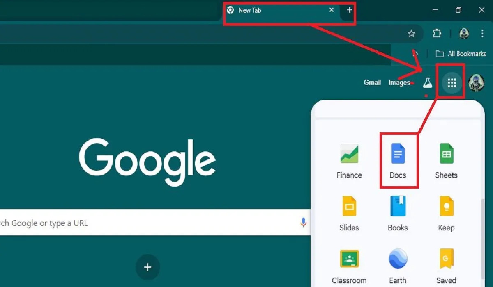Open Chrome three-dot menu
Viewport: 493px width, 287px height.
click(x=483, y=34)
